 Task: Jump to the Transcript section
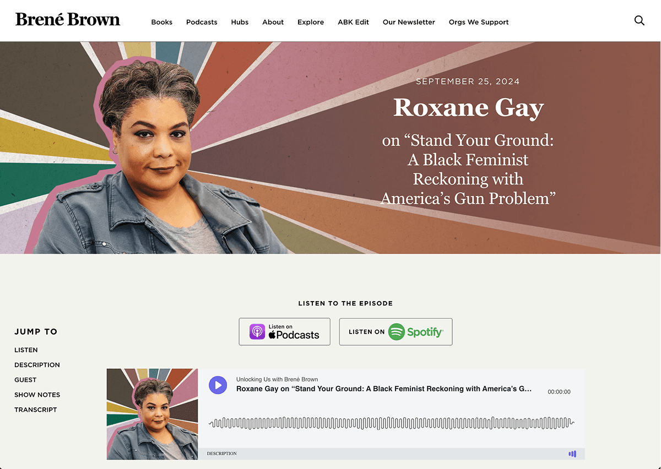36,410
